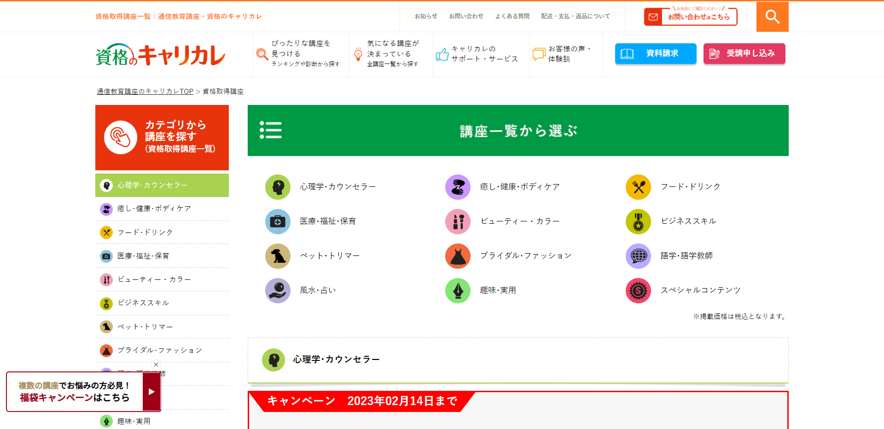Click the 心理学・カウンセラー head icon in grid
Viewport: 884px width, 429px height.
[x=278, y=187]
